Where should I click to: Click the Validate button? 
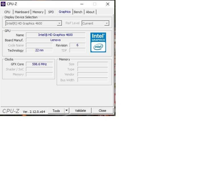pos(80,111)
